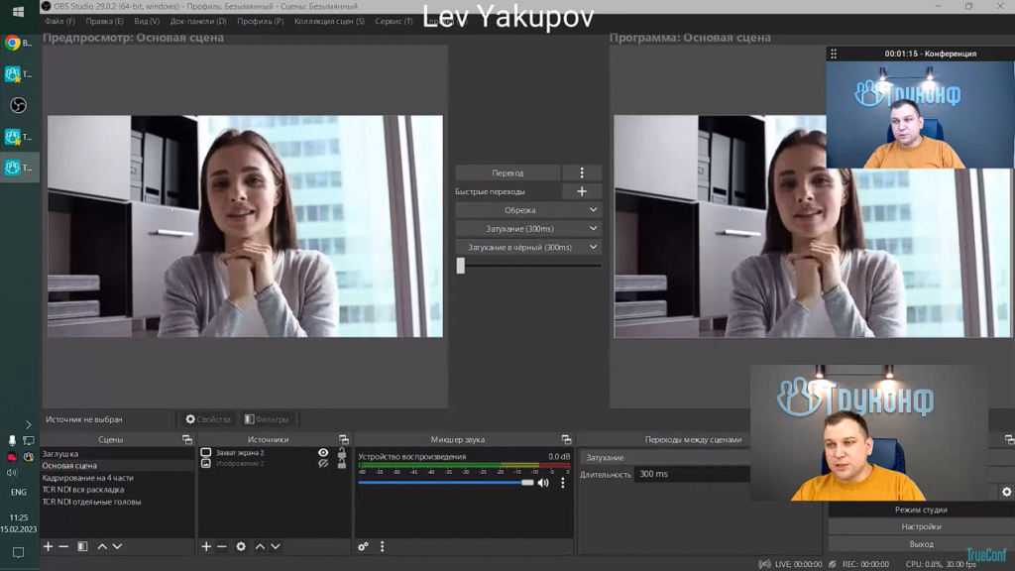Screen dimensions: 1015x571
Task: Remove the source with the Источники minus icon
Action: (x=222, y=546)
